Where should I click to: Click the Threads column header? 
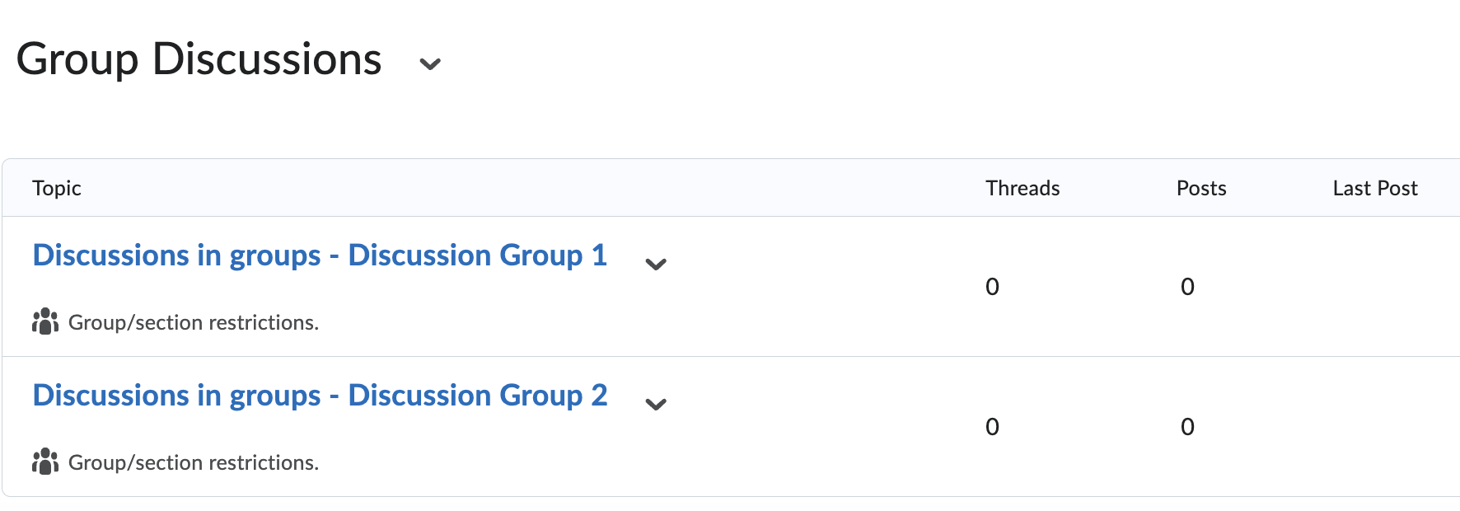tap(1022, 188)
